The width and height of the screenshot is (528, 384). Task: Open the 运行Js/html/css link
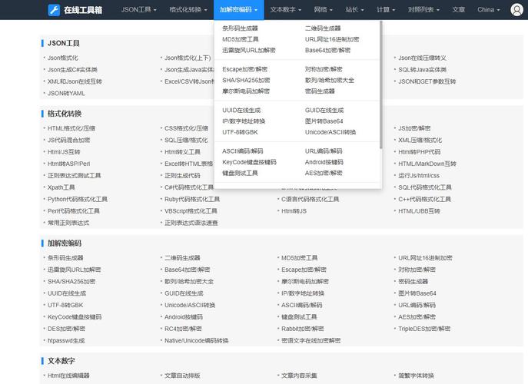tap(419, 175)
